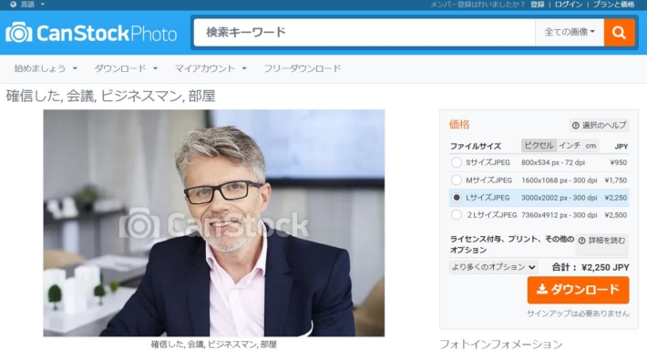
Task: Click the 選択のヘルプ help button
Action: click(599, 125)
